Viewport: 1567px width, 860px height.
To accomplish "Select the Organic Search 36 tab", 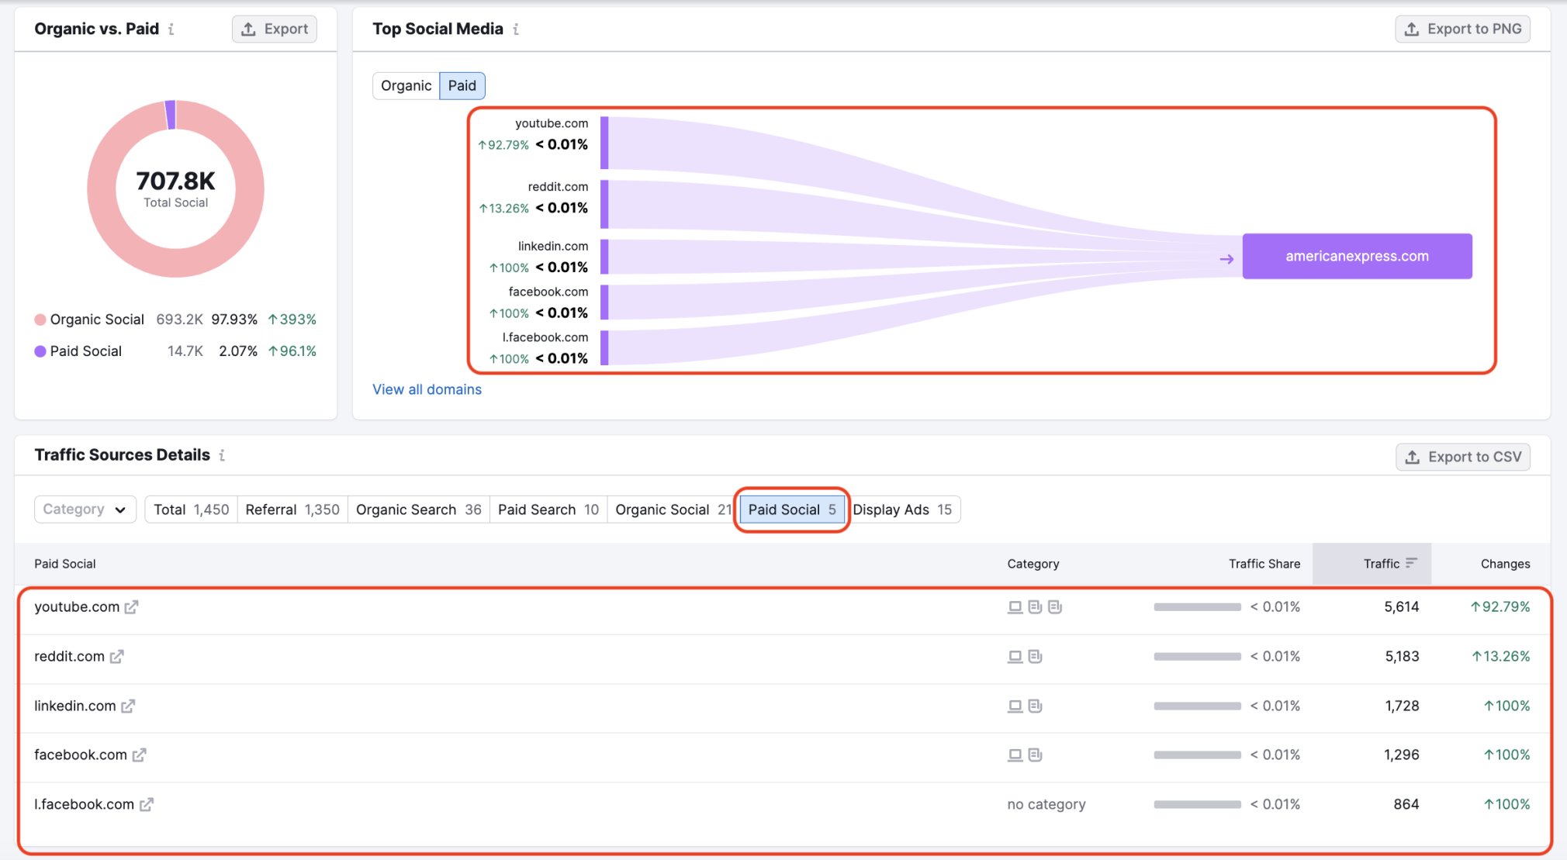I will pyautogui.click(x=419, y=509).
